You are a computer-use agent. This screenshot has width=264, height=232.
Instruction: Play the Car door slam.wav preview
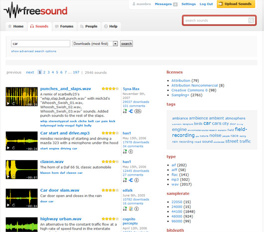click(8, 205)
